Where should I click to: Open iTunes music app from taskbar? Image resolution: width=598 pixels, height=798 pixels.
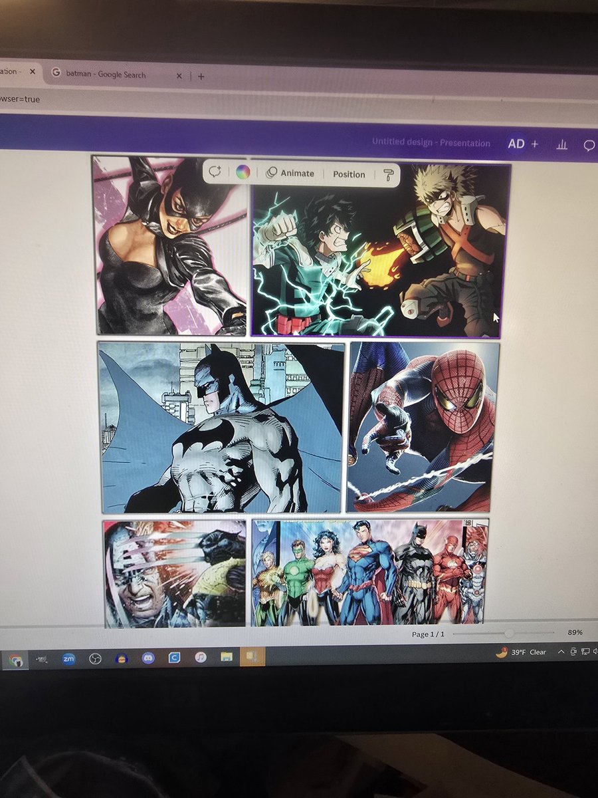201,657
